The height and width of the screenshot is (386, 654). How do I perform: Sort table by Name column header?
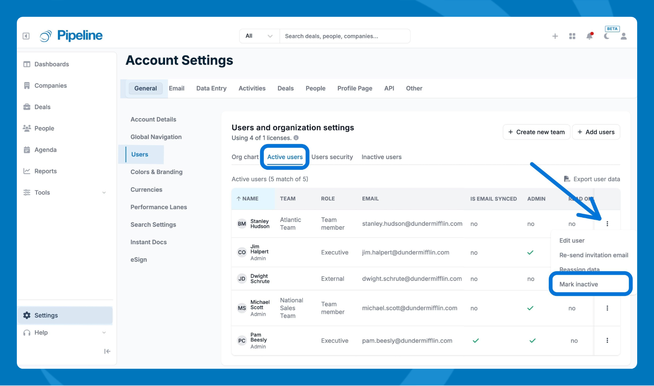pos(250,199)
